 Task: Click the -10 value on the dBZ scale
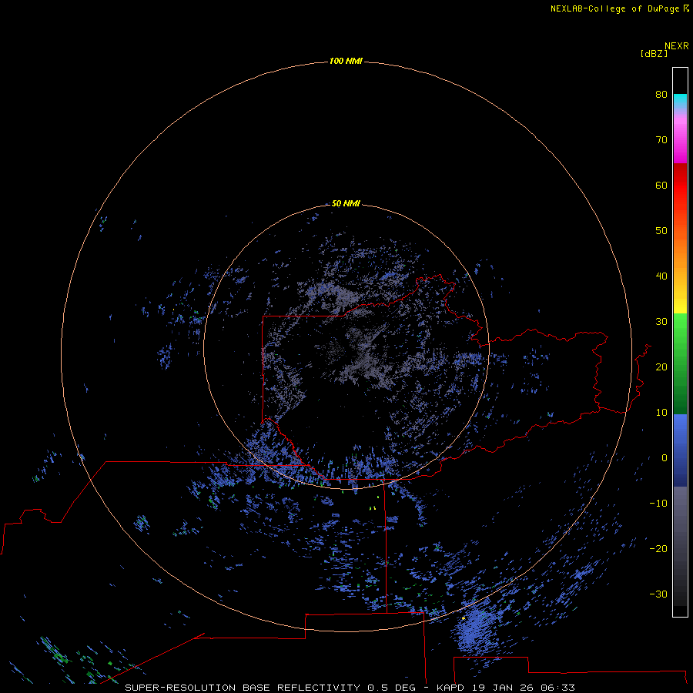[658, 504]
